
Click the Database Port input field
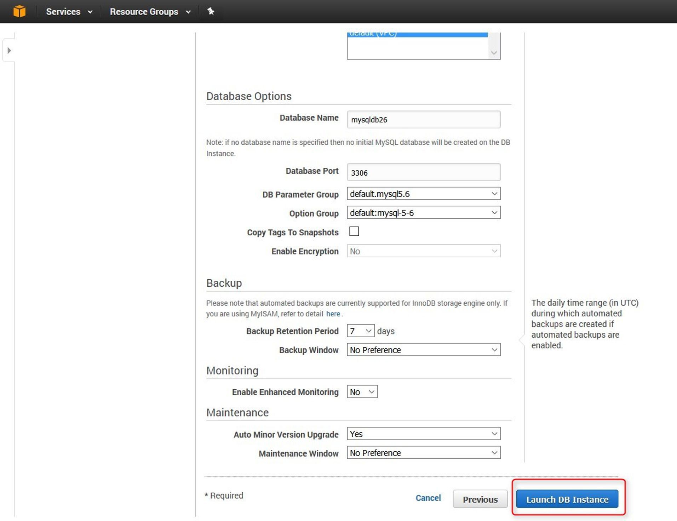pos(424,172)
